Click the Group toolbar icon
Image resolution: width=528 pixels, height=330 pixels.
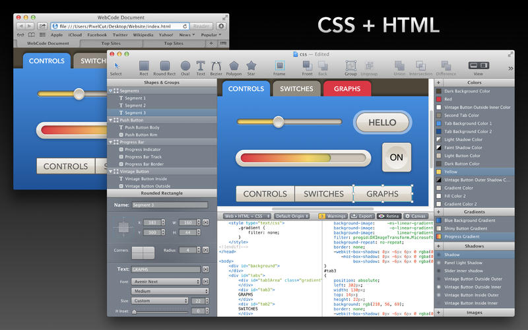[350, 69]
